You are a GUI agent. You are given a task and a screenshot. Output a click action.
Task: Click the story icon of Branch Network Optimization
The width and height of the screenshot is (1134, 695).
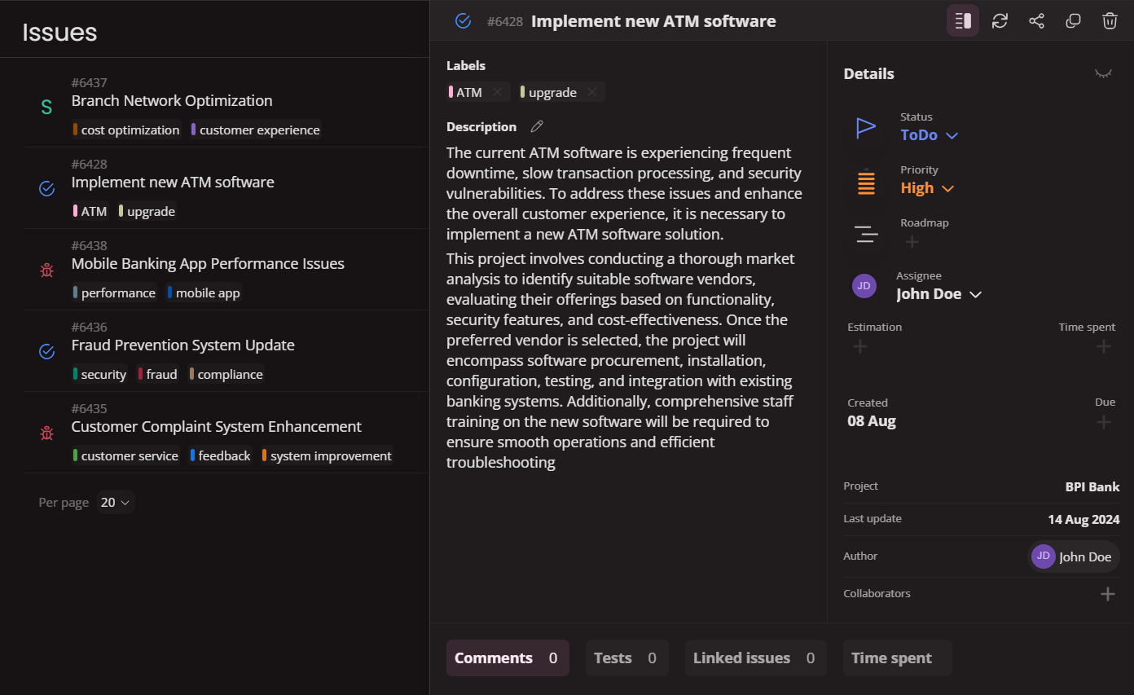pyautogui.click(x=46, y=107)
